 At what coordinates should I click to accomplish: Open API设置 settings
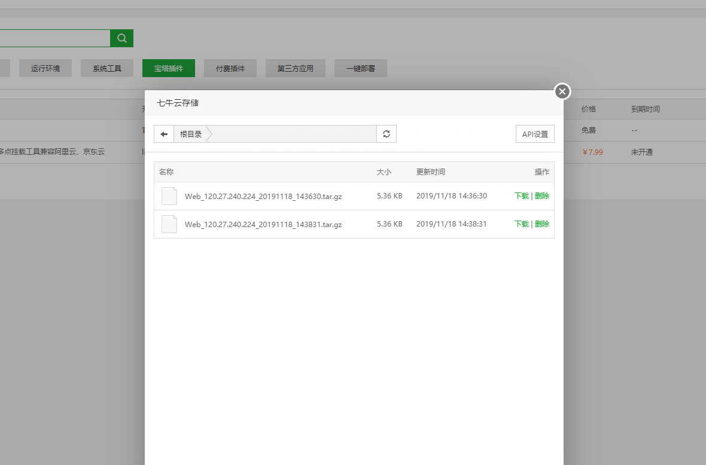535,134
